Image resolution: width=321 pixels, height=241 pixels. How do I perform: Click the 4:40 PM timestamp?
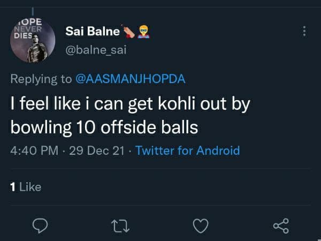click(x=34, y=150)
